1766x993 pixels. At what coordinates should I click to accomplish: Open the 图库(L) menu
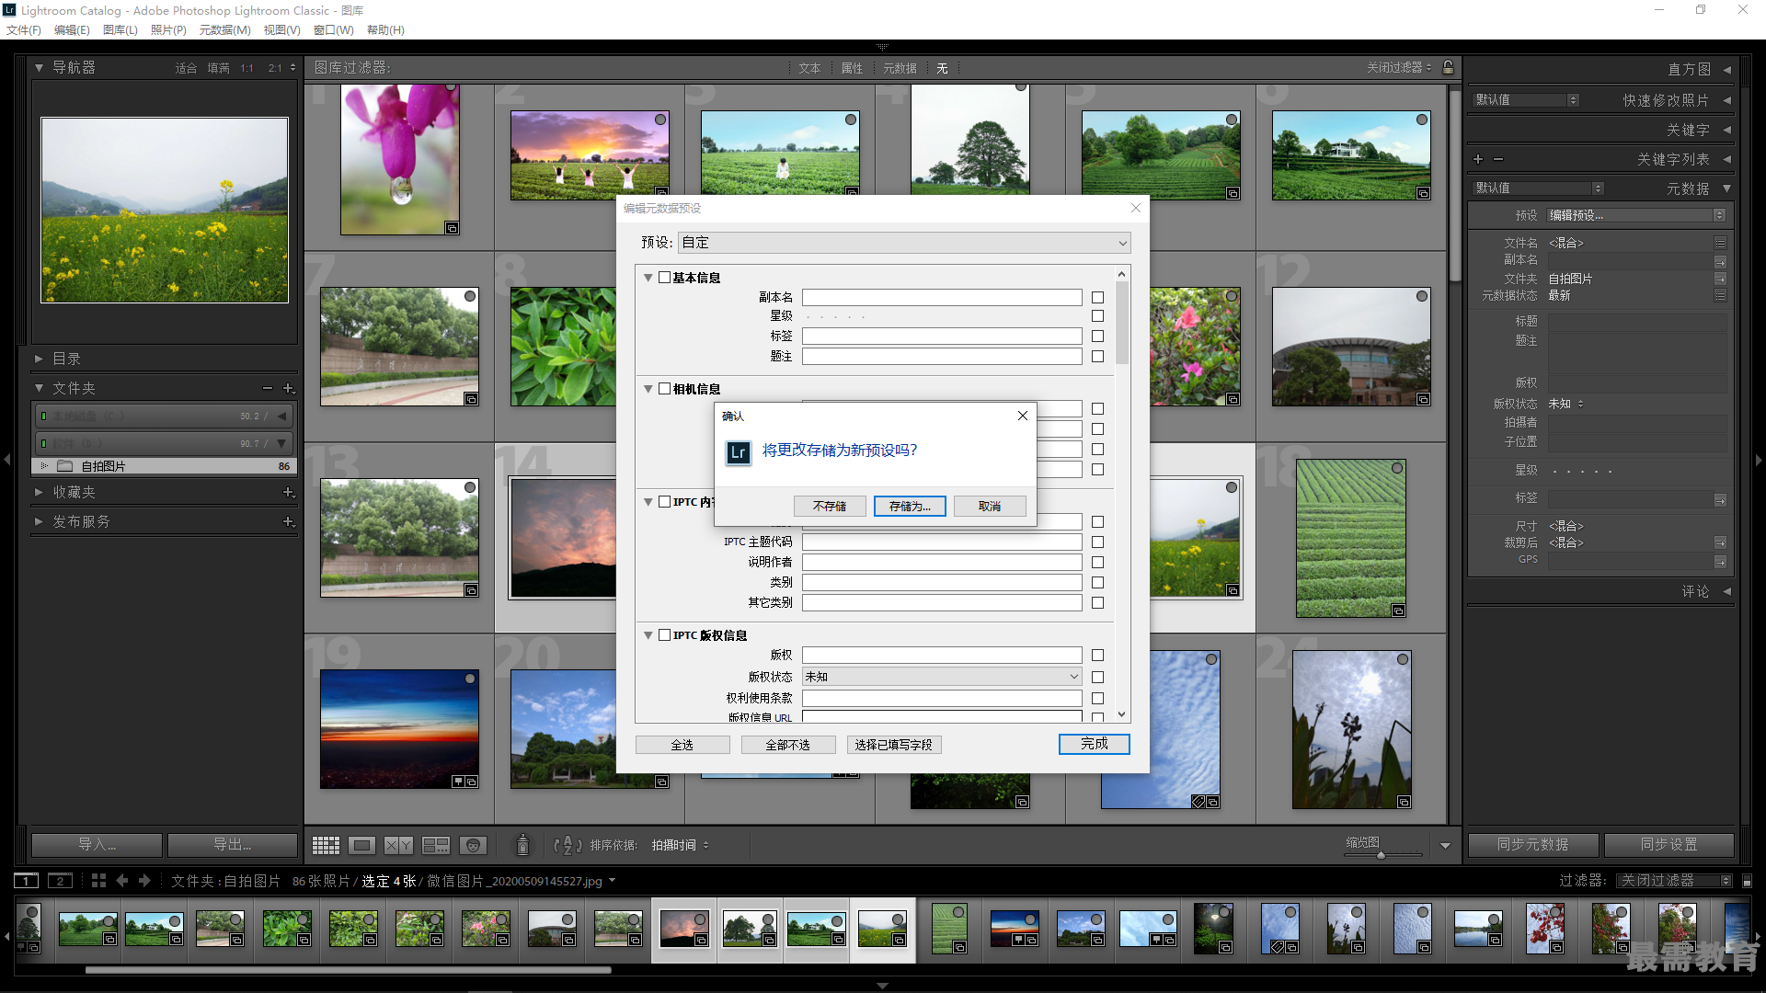[120, 29]
